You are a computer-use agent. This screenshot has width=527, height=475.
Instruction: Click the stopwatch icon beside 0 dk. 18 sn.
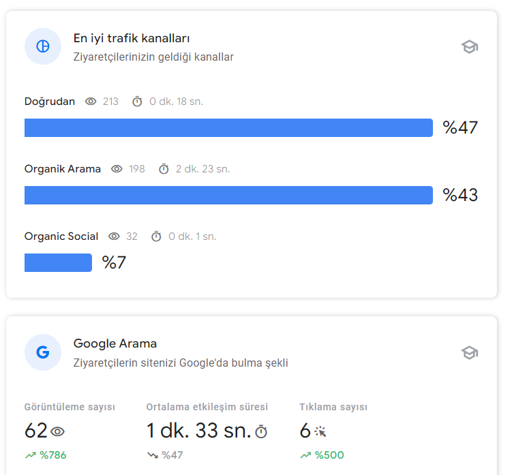[x=137, y=102]
